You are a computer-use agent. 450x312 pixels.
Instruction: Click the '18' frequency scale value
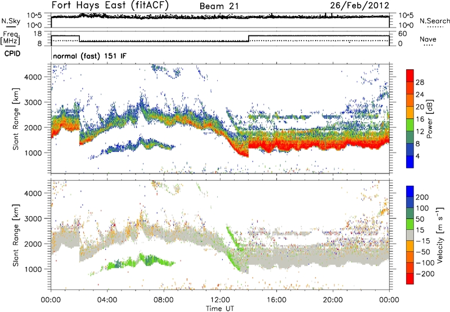point(38,34)
